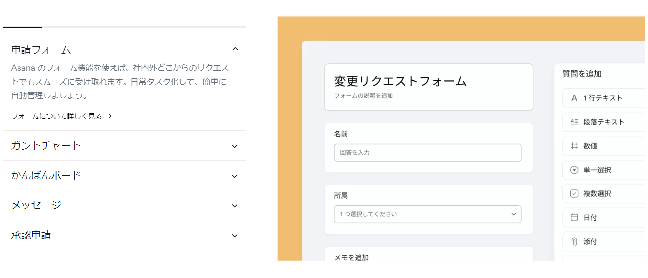Click the number hash icon

coord(574,146)
